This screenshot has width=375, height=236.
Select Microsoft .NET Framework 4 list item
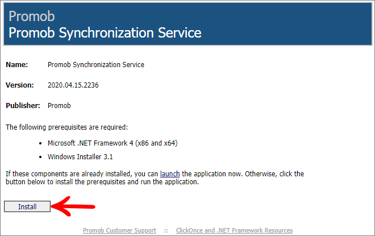[113, 143]
